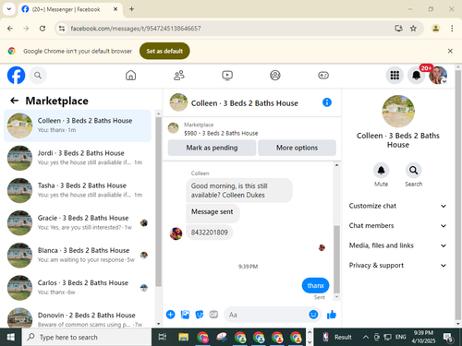The image size is (462, 346).
Task: Open the Video (Watch) icon
Action: [x=227, y=75]
